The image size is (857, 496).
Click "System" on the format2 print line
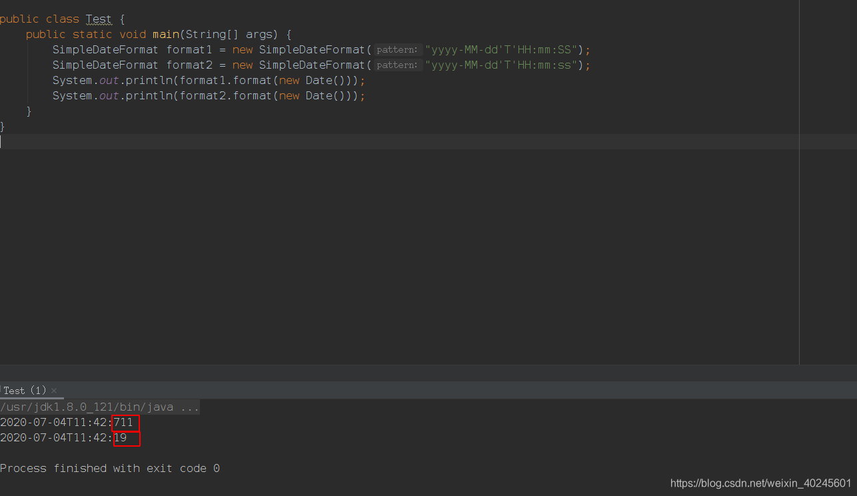[73, 96]
